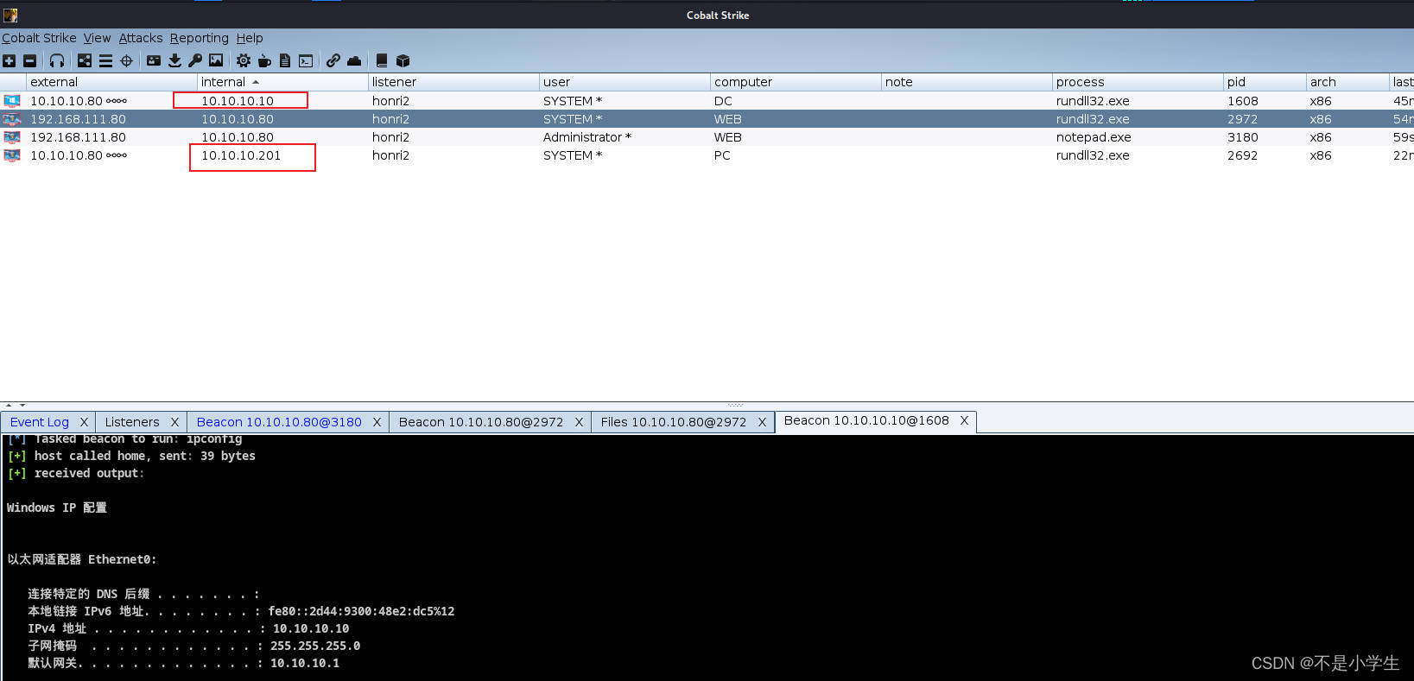Close the Listeners tab
The image size is (1414, 681).
tap(174, 422)
